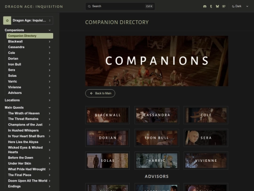Focus the Search input field

tap(120, 6)
